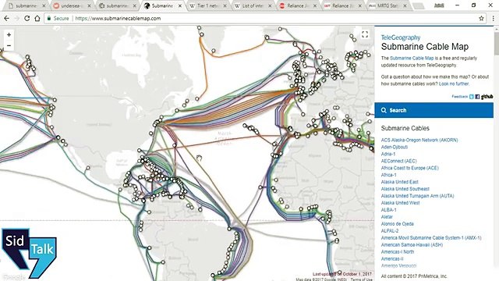Select America Movil Submarine Cable System-1
Image resolution: width=499 pixels, height=281 pixels.
pos(431,237)
